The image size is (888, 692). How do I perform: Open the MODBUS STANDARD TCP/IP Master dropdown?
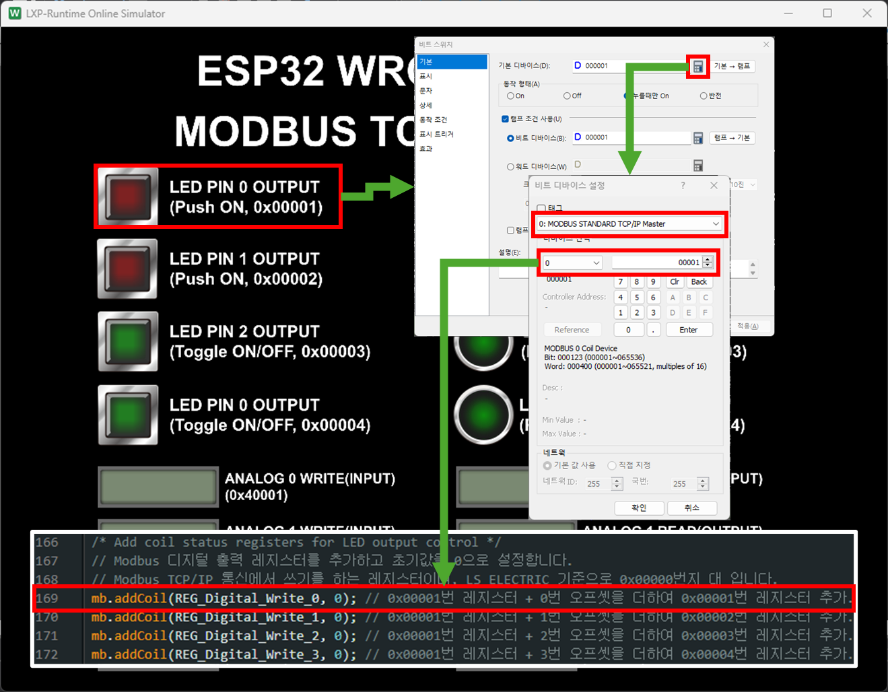point(629,223)
